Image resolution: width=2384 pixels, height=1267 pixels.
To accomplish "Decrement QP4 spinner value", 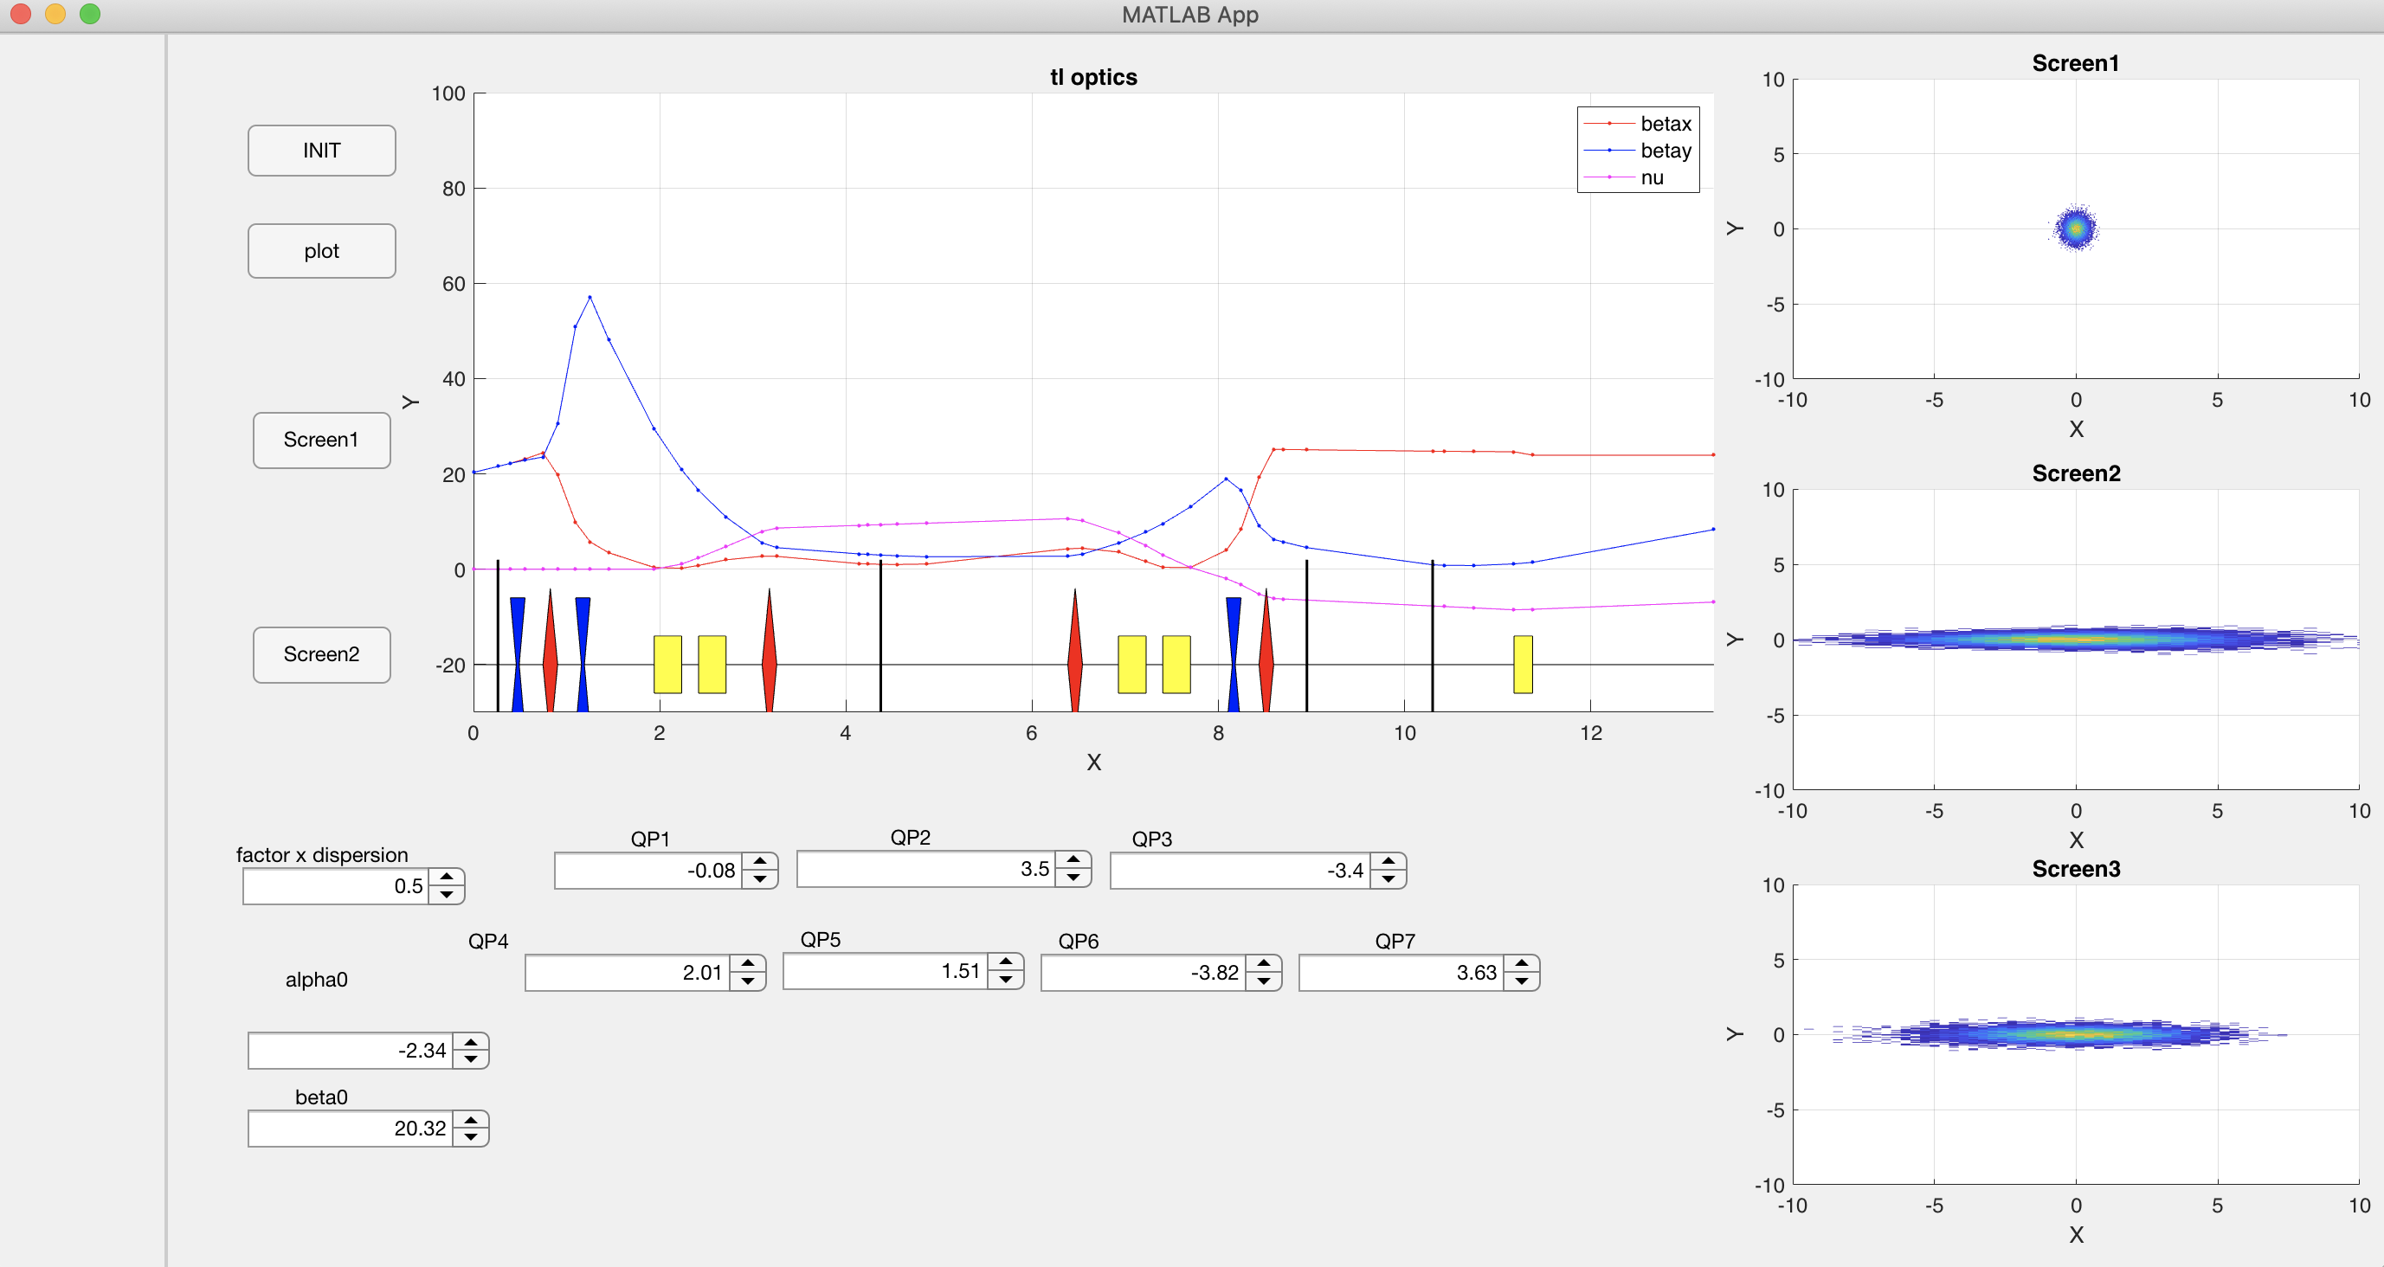I will (747, 982).
